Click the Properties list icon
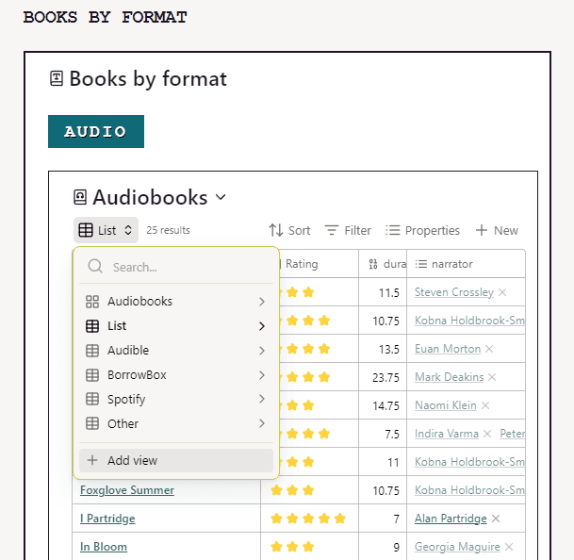Viewport: 574px width, 560px height. tap(393, 230)
